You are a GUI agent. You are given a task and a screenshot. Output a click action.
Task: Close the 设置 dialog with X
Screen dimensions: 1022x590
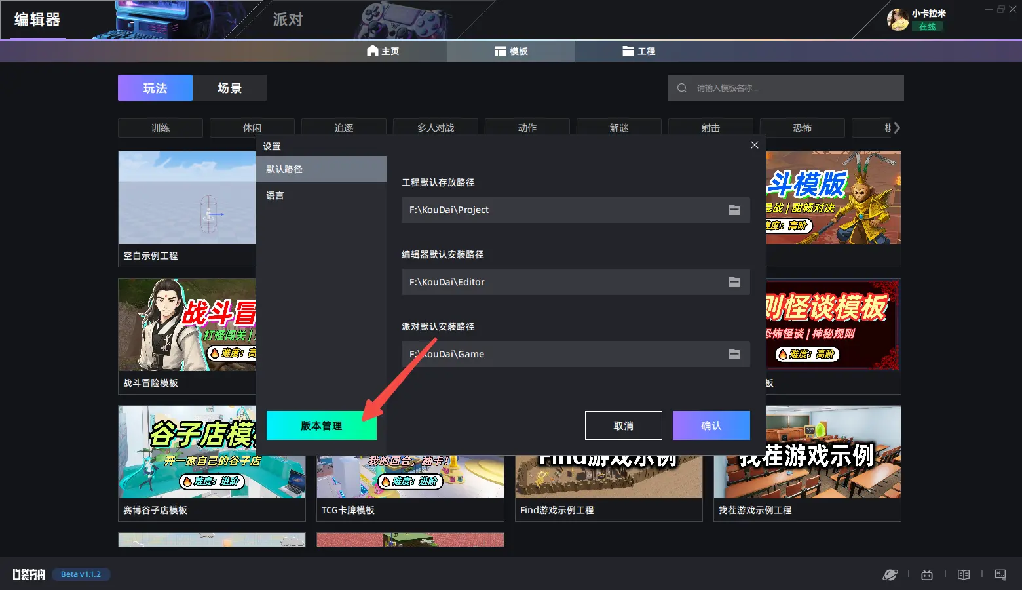click(x=754, y=145)
